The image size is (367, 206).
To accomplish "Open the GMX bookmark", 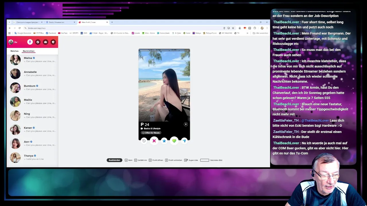I will 84,33.
